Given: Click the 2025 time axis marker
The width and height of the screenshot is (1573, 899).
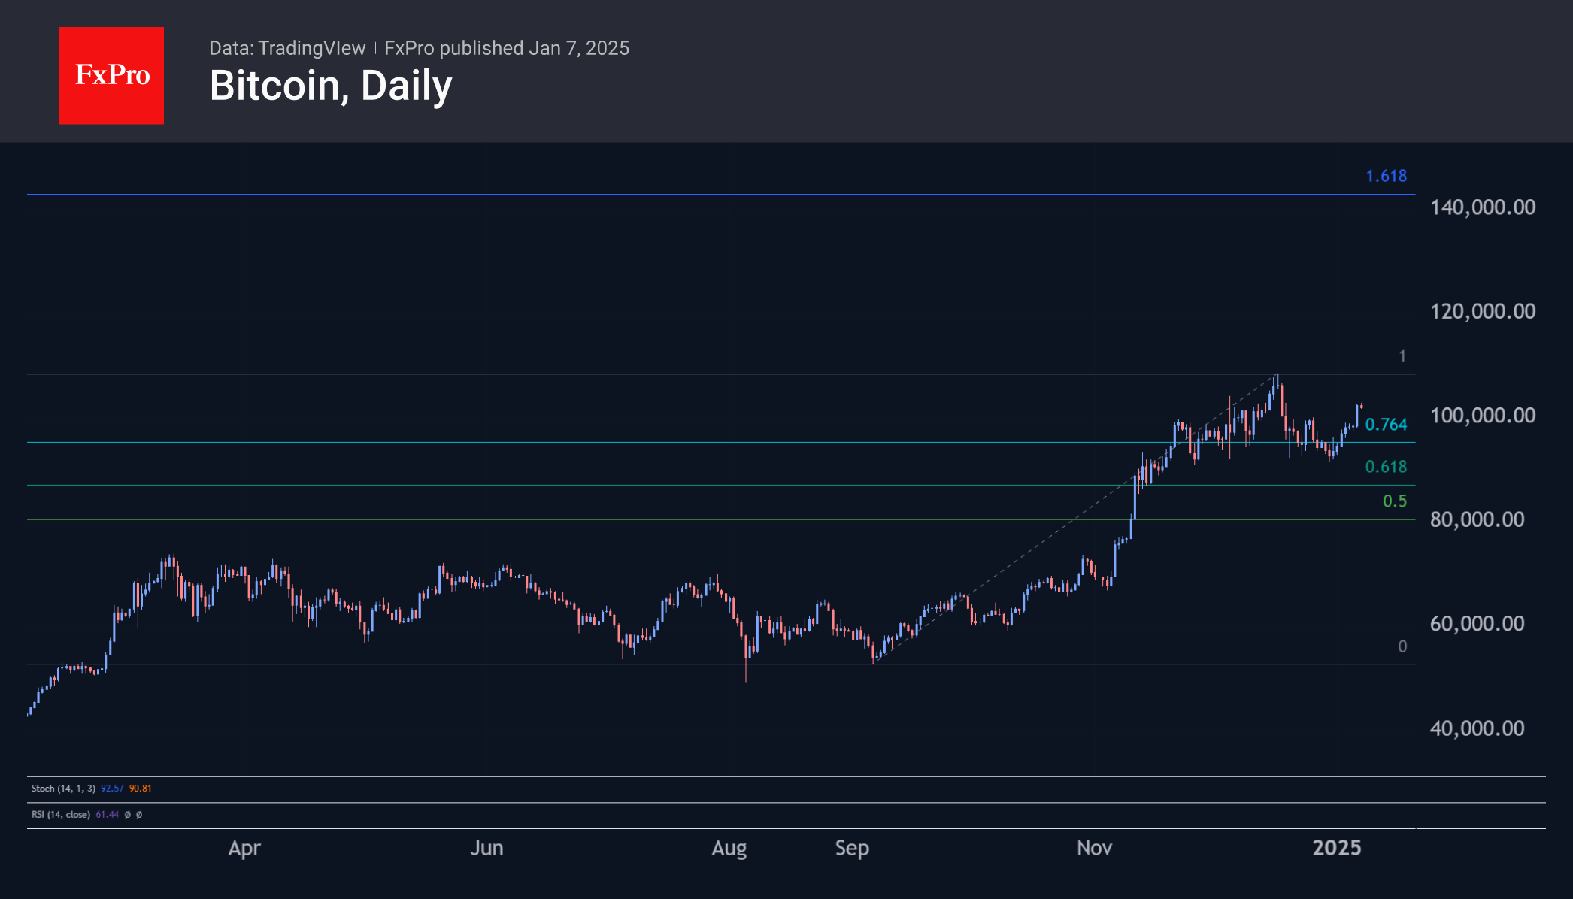Looking at the screenshot, I should click(1337, 848).
